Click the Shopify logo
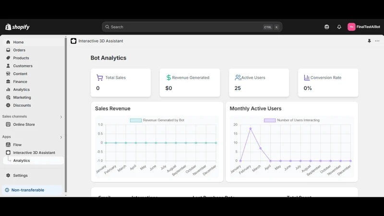 click(17, 27)
